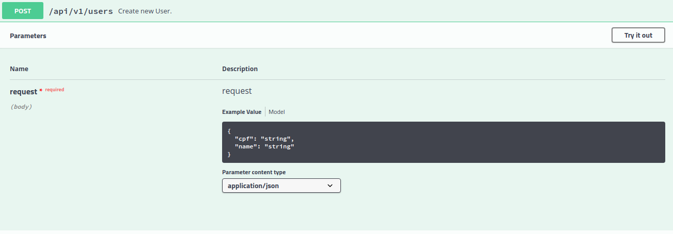Click the "name": "string" line

[x=264, y=146]
